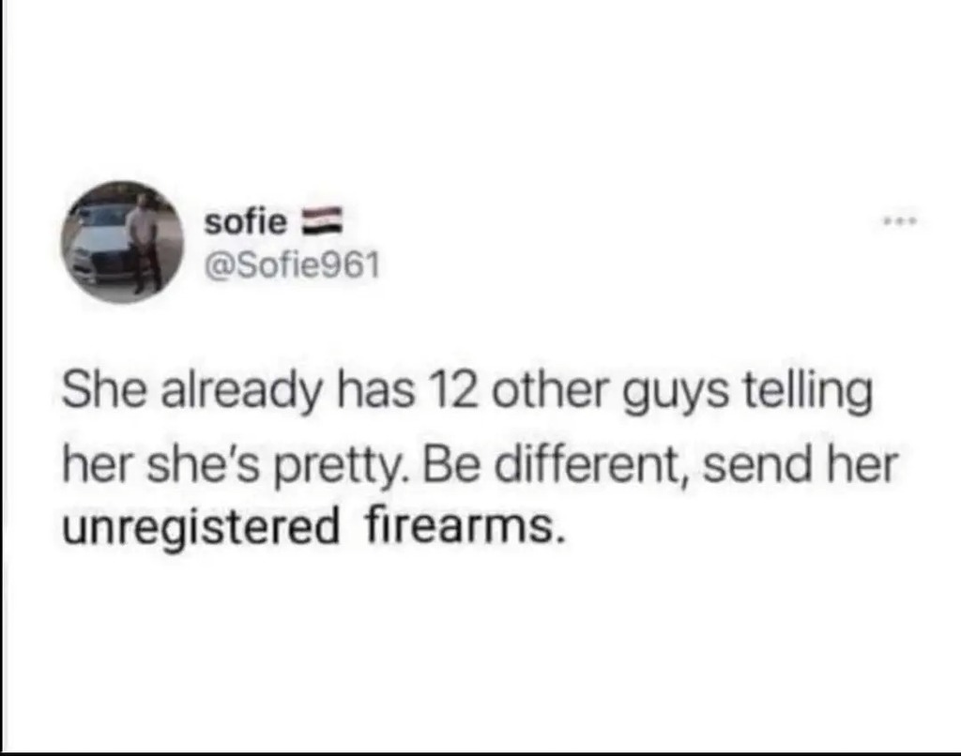Click the flag emoji beside sofie's name

click(321, 220)
